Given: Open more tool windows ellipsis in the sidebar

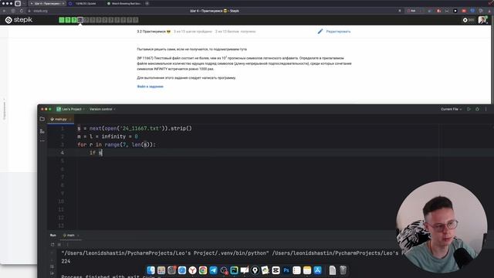Looking at the screenshot, I should coord(42,141).
